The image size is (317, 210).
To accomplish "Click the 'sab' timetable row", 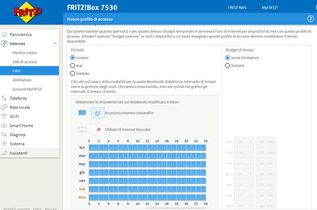I will (147, 189).
